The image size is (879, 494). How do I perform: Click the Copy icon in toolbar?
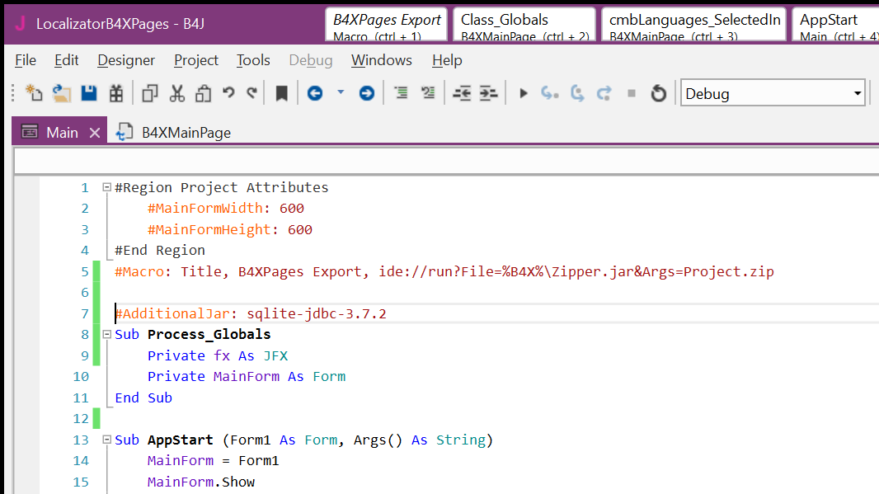click(150, 93)
